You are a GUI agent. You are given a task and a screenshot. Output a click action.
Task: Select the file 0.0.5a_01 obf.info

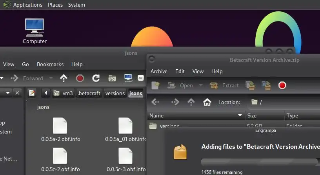coord(126,130)
